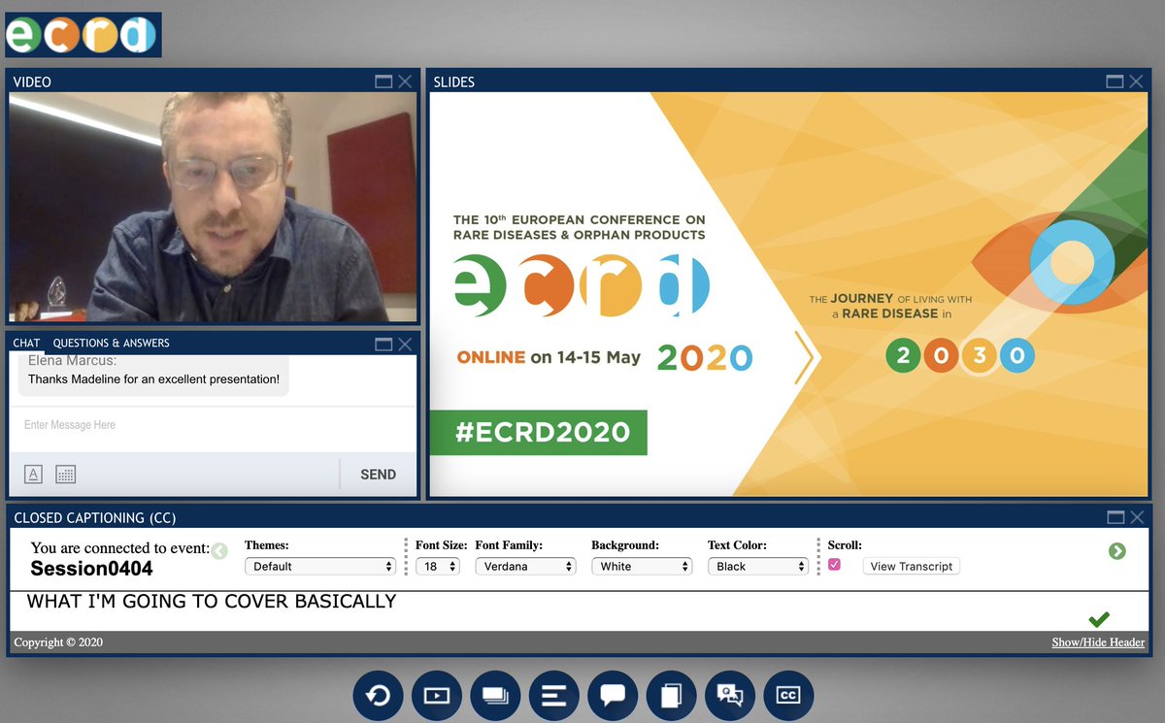
Task: Maximize the SLIDES panel
Action: 1115,82
